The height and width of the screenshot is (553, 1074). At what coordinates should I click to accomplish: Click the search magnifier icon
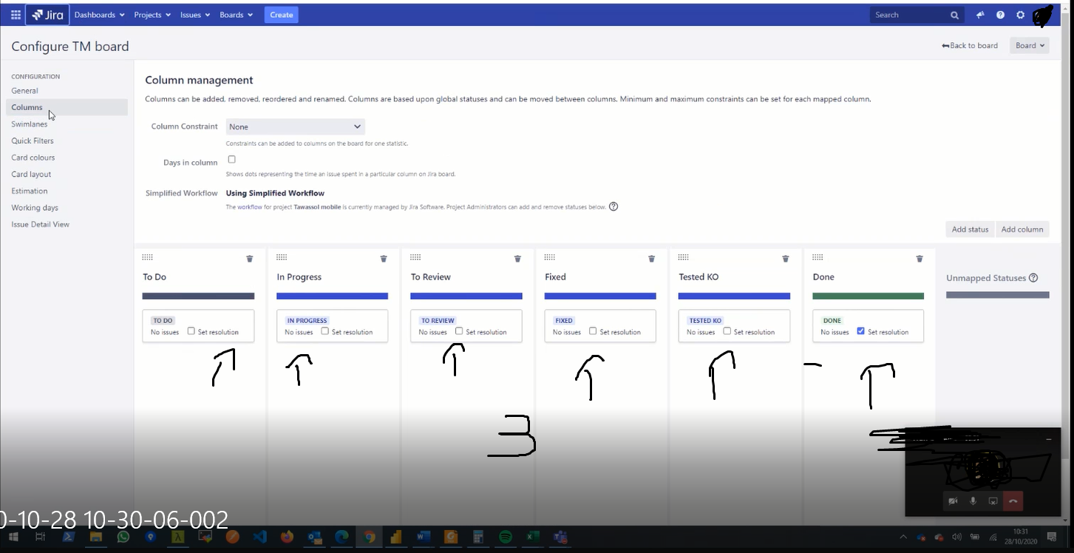(954, 15)
